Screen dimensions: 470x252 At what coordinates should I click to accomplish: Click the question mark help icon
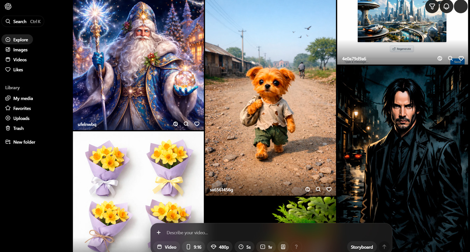296,247
